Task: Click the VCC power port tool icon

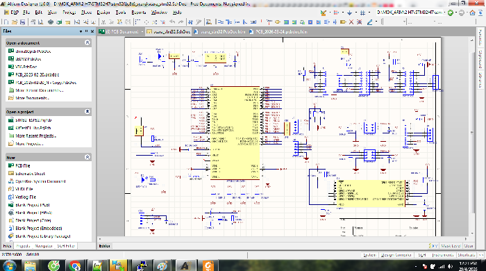Action: 269,22
